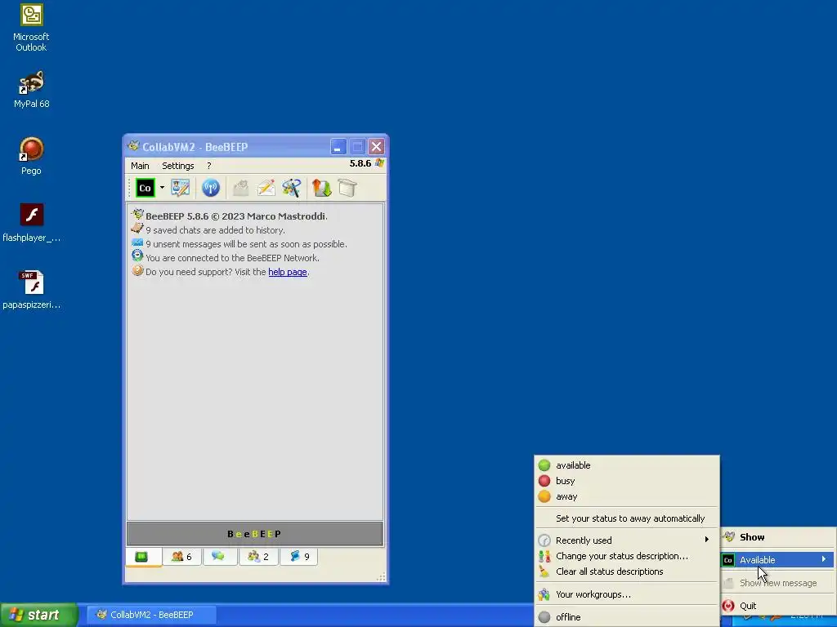Click the Windows flag icon next to 5.8.6
The height and width of the screenshot is (627, 837).
379,163
